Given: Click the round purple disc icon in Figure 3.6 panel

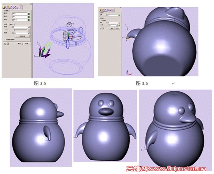Looking at the screenshot, I should point(106,10).
